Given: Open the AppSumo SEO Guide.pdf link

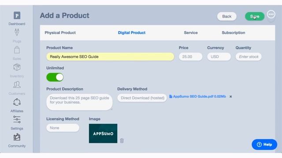Looking at the screenshot, I should [x=199, y=97].
